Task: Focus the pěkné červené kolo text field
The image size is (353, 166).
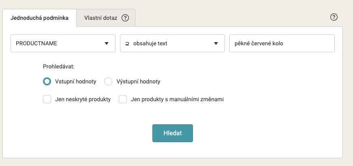Action: coord(282,43)
